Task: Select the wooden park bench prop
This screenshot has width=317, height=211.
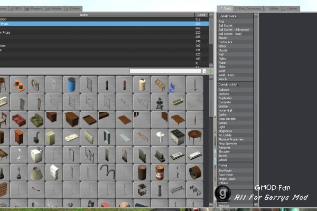Action: pos(160,84)
